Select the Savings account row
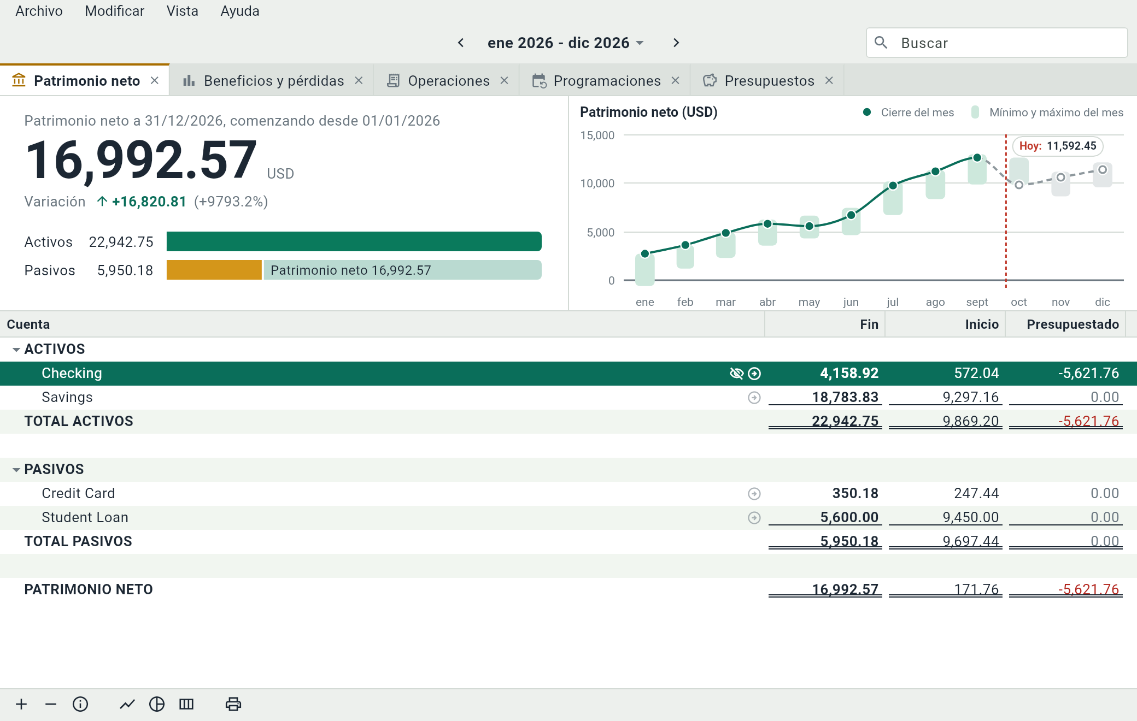1137x721 pixels. click(568, 398)
